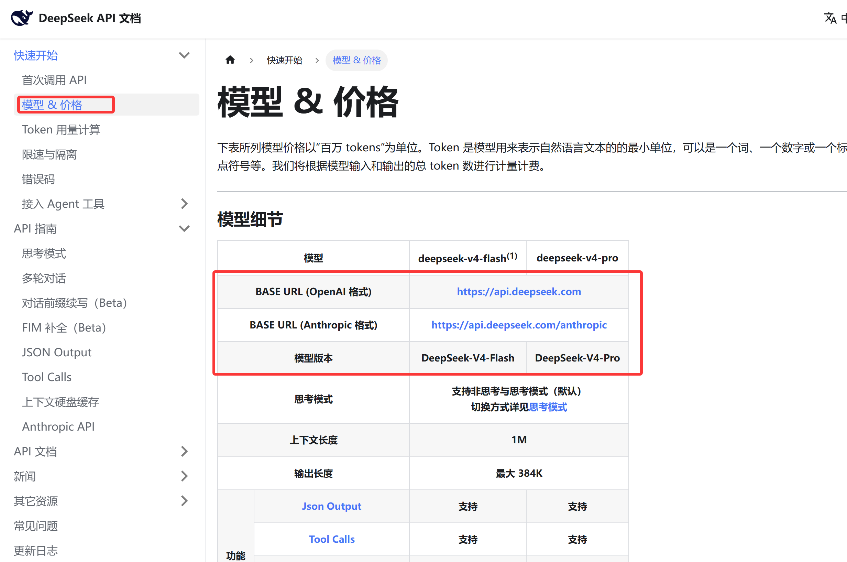Click the deepseek-v4-pro column header
This screenshot has width=847, height=562.
[x=577, y=258]
